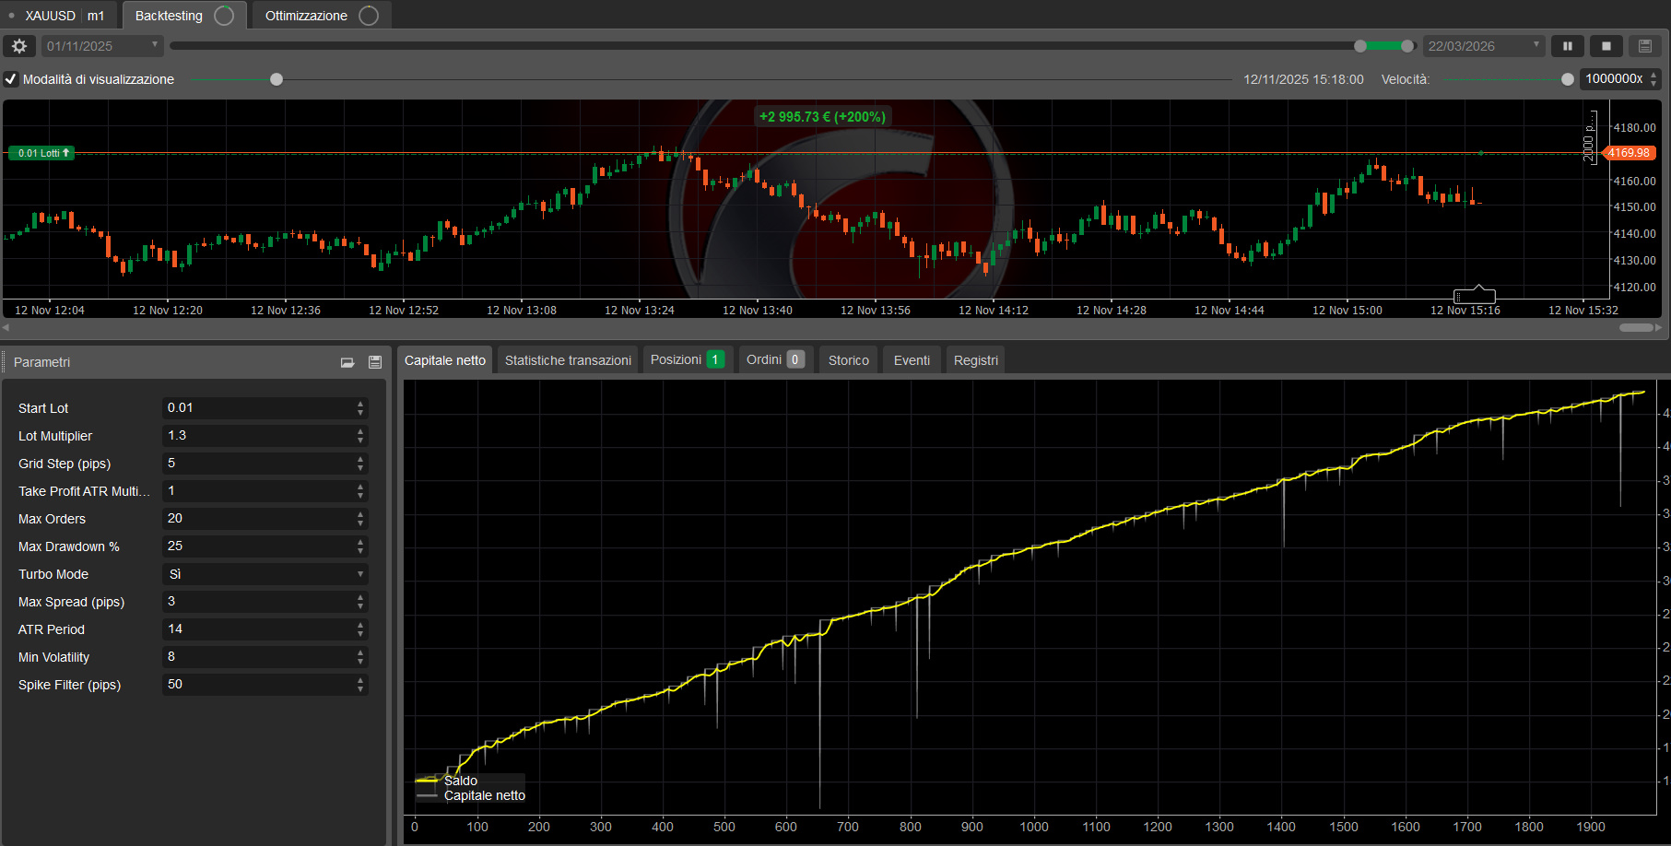Open the Turbo Mode dropdown

tap(265, 574)
